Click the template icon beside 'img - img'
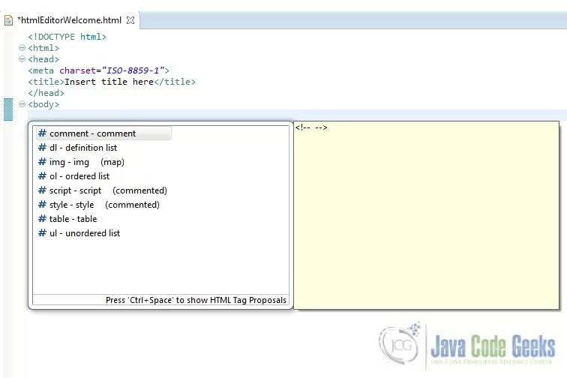This screenshot has height=378, width=567. tap(42, 162)
